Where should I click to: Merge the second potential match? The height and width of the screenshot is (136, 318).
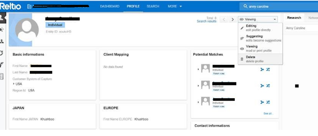tap(262, 86)
